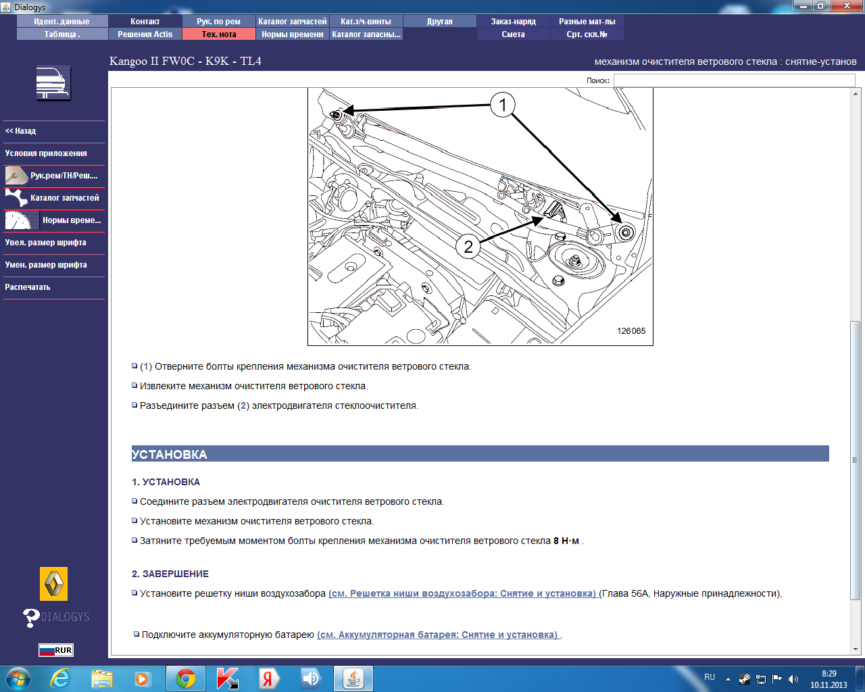Open sidebar Нормы време... entry
This screenshot has width=865, height=692.
pyautogui.click(x=54, y=220)
